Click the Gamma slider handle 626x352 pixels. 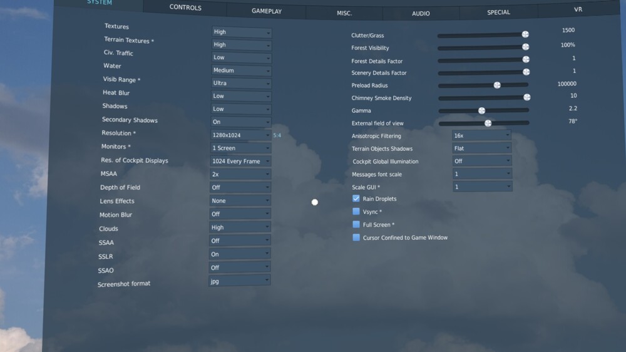point(482,111)
